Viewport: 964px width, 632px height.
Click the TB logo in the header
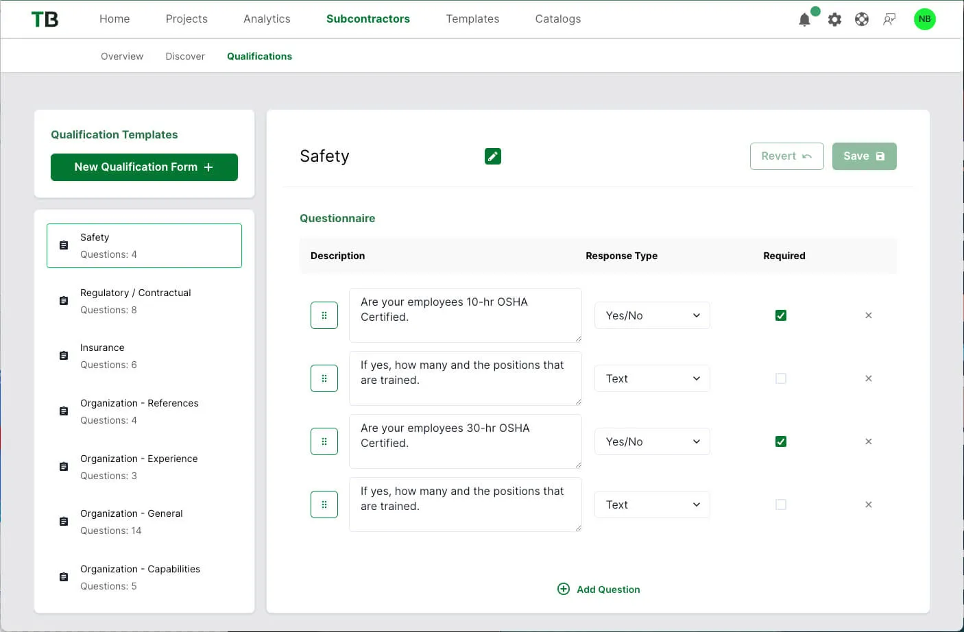pyautogui.click(x=45, y=19)
